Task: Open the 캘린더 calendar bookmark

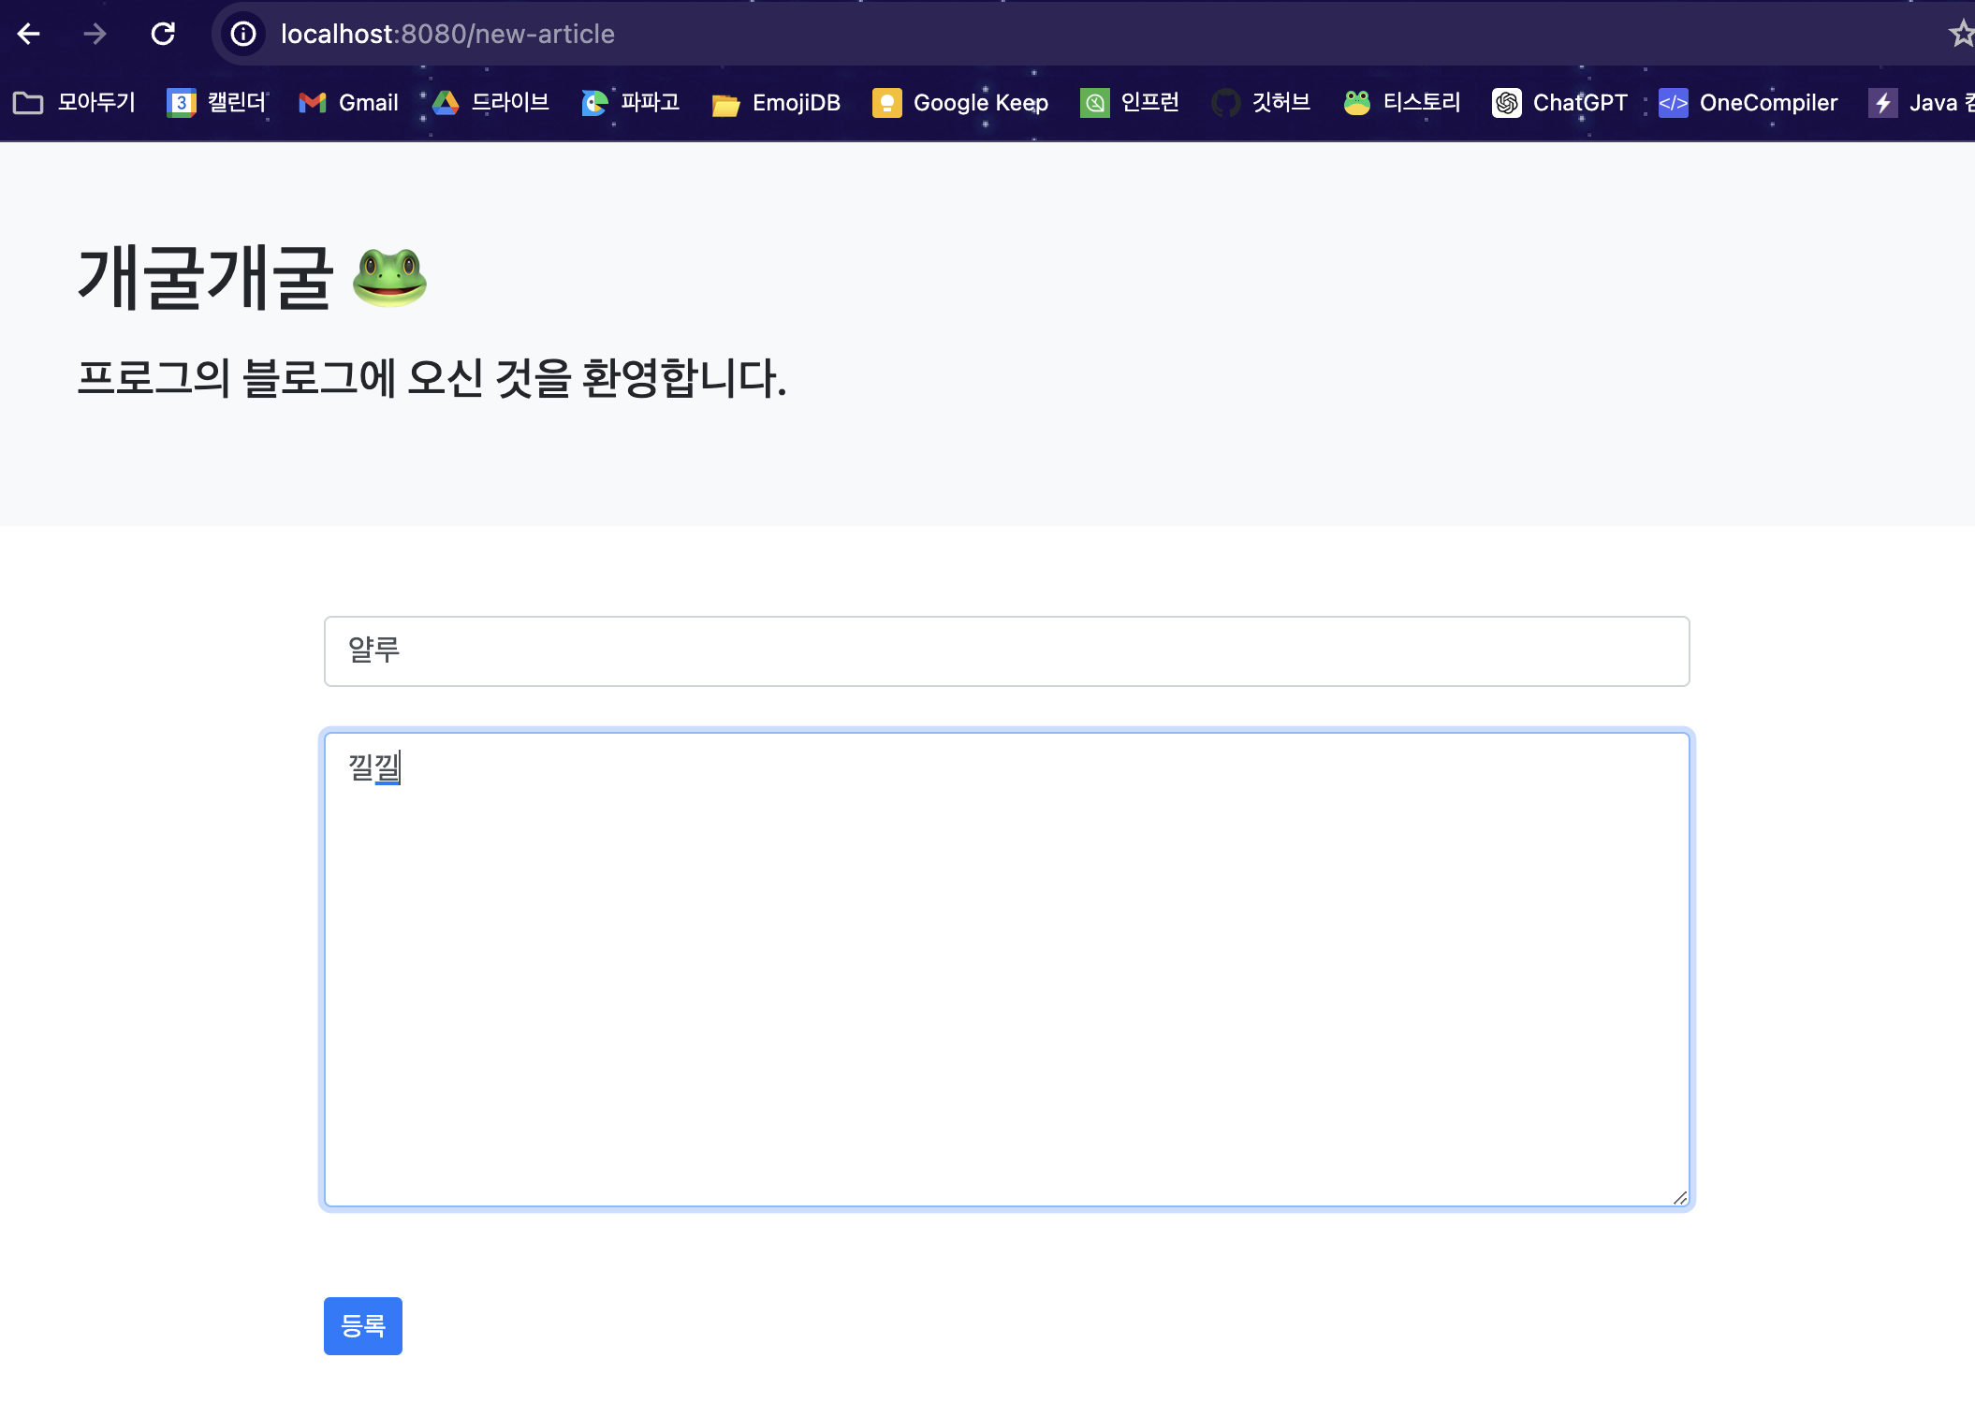Action: [217, 103]
